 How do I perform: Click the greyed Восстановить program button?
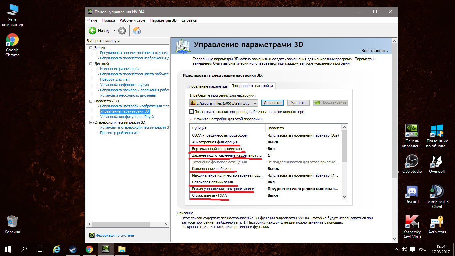(331, 103)
